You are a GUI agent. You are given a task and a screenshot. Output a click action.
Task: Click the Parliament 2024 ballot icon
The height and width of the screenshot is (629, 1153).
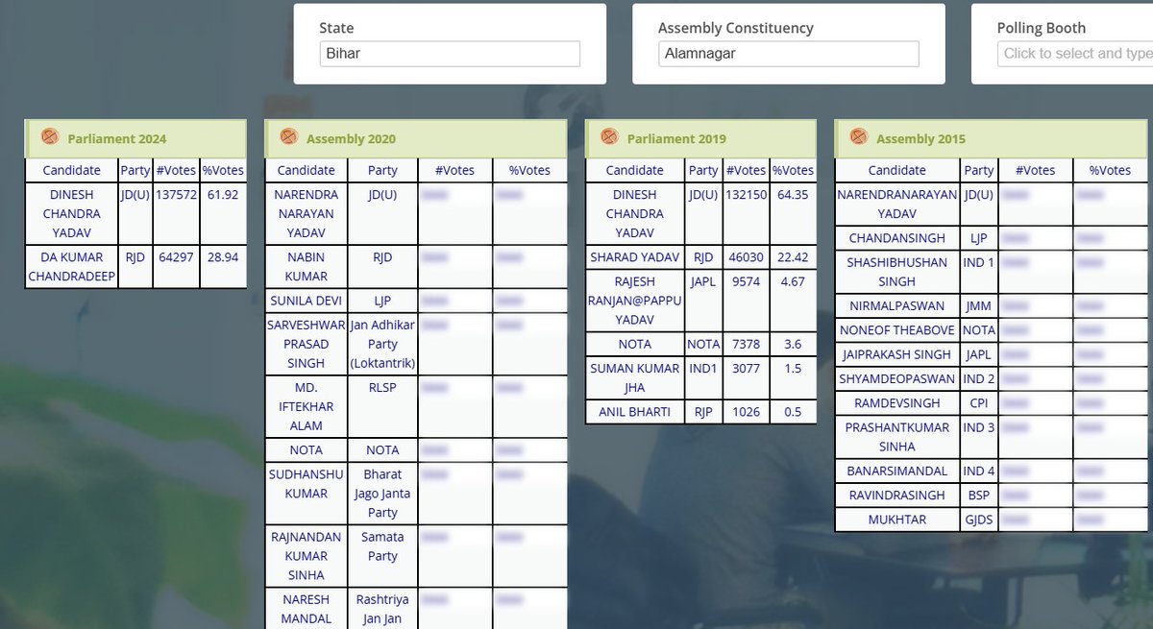coord(50,137)
